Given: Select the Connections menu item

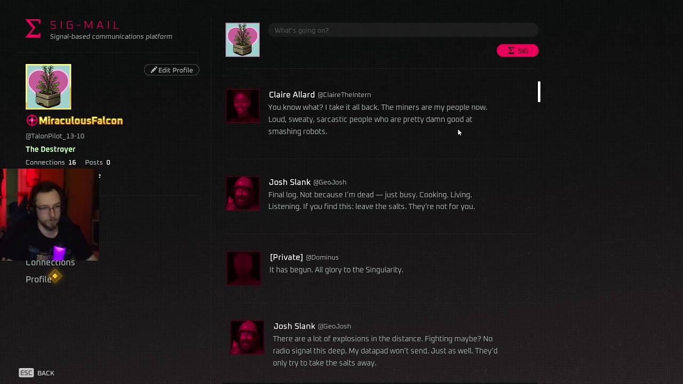Looking at the screenshot, I should tap(50, 262).
